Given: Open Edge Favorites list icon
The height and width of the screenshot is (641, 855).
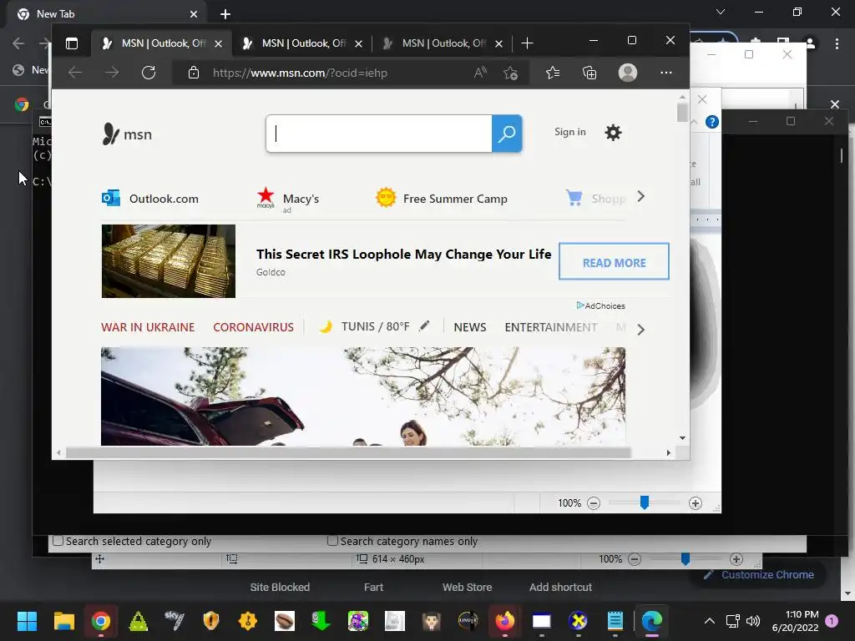Looking at the screenshot, I should tap(553, 73).
